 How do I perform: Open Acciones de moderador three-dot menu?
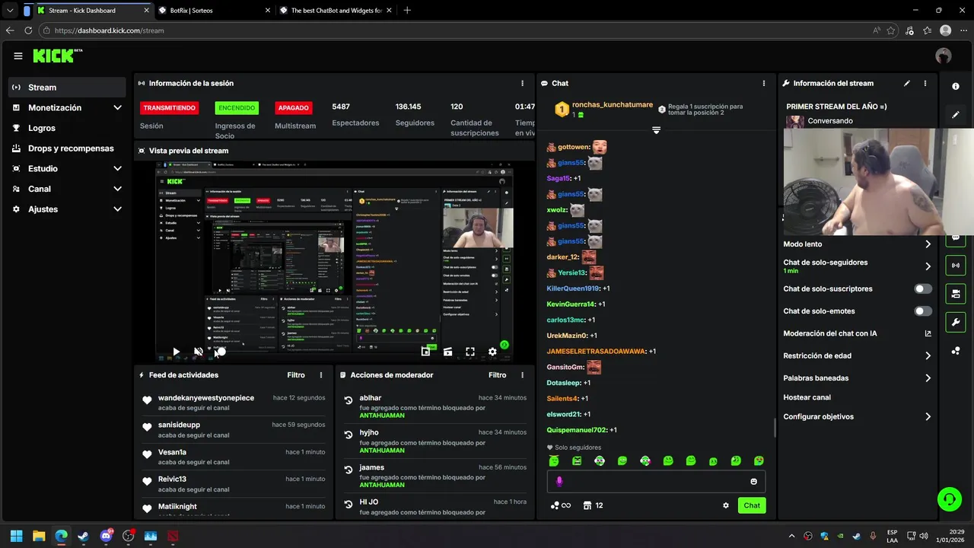click(x=522, y=375)
